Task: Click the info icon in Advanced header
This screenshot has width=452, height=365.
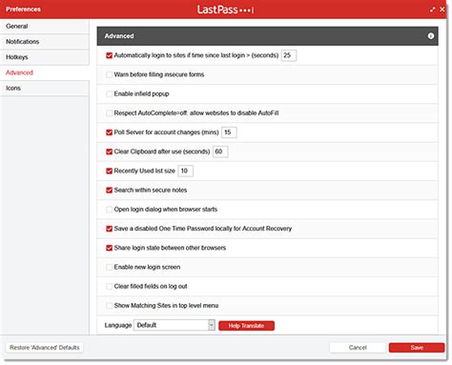Action: click(430, 36)
